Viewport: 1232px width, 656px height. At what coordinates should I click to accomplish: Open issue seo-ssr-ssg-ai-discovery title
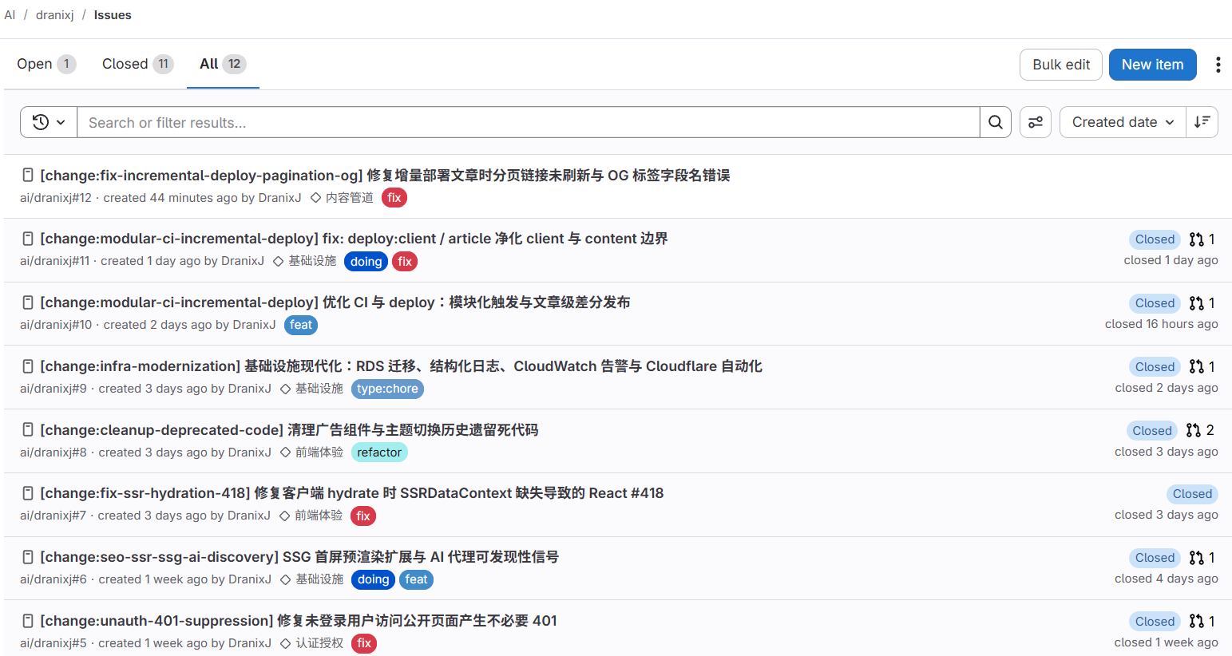[299, 557]
